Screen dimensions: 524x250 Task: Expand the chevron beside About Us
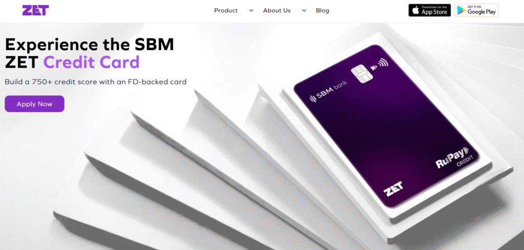coord(304,11)
